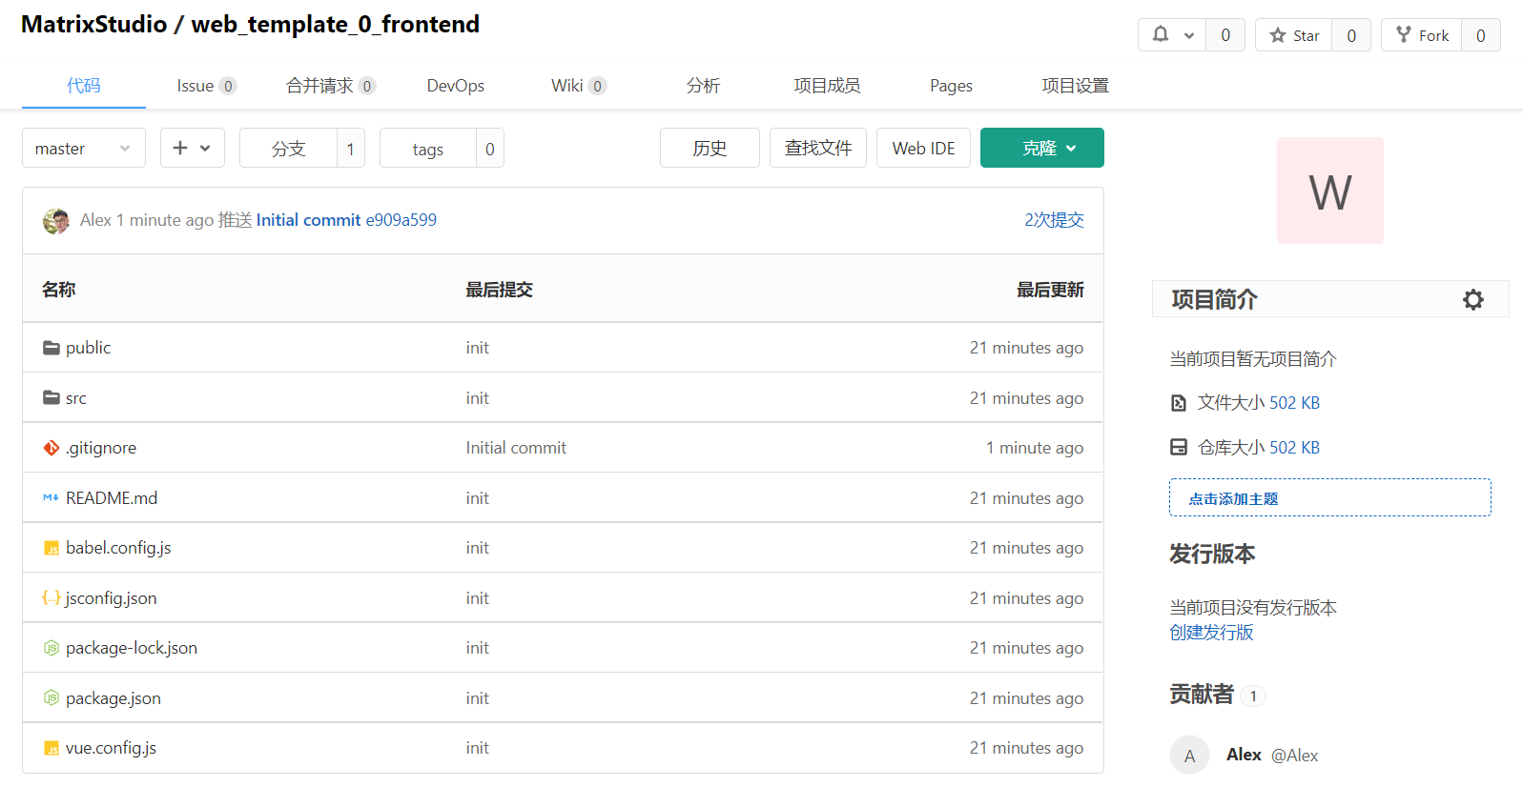Open the README.md file name
This screenshot has width=1523, height=787.
112,497
